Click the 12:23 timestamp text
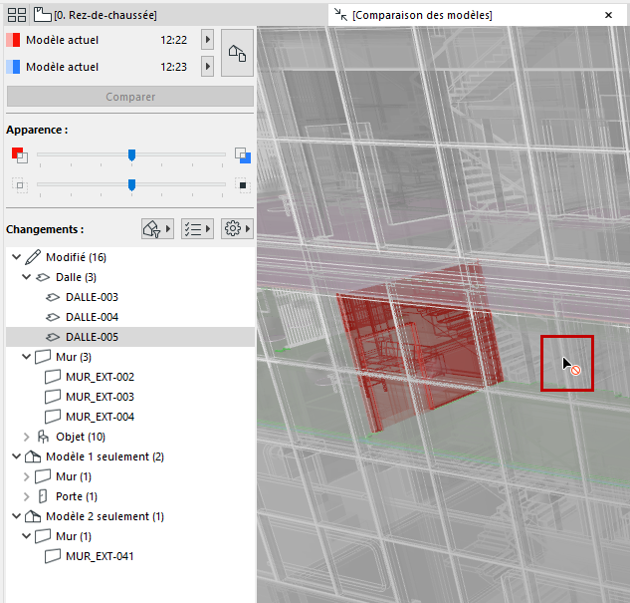Viewport: 630px width, 603px height. click(173, 67)
